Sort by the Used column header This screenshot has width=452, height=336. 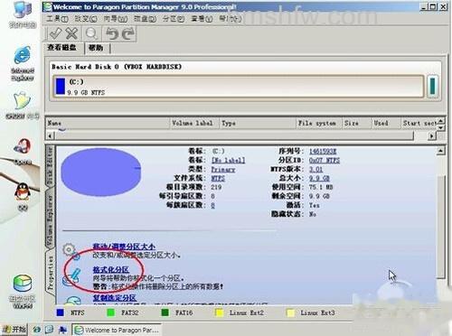pos(386,123)
